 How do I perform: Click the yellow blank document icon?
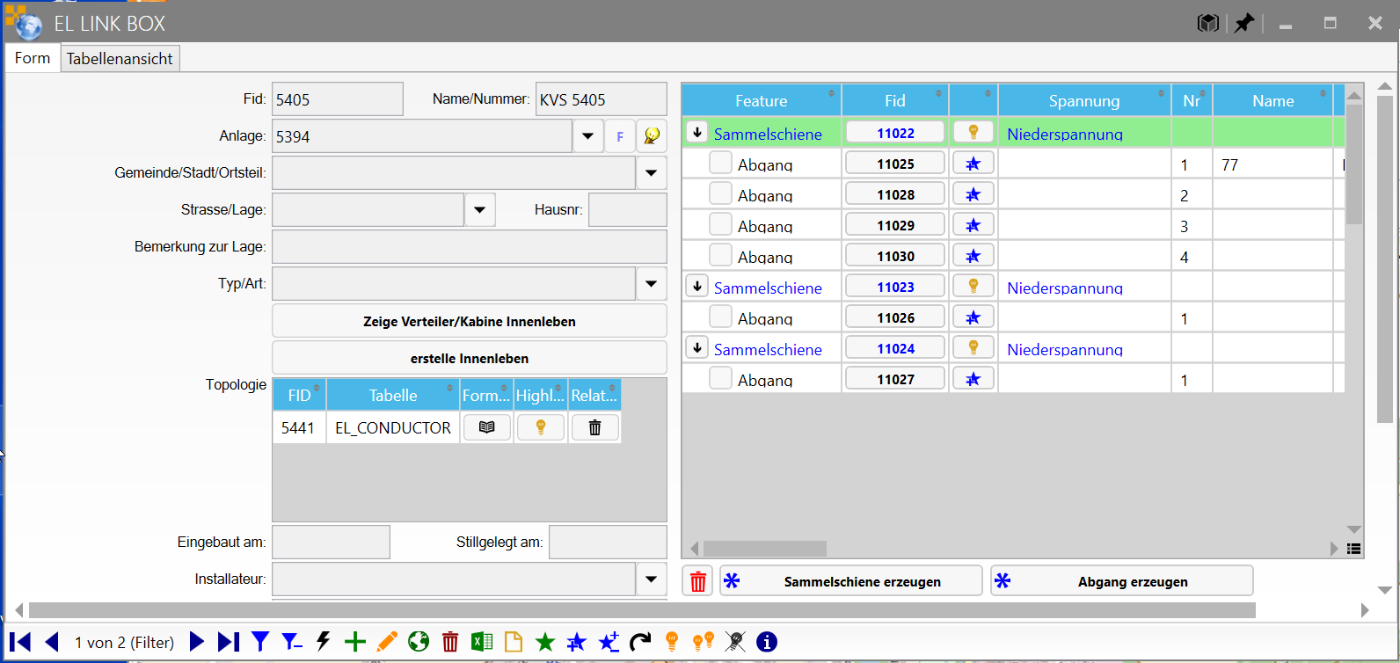[x=514, y=642]
